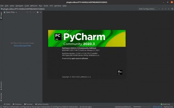Click the Copyright 2010-2021 JetBrains text
This screenshot has width=174, height=108.
pyautogui.click(x=76, y=77)
